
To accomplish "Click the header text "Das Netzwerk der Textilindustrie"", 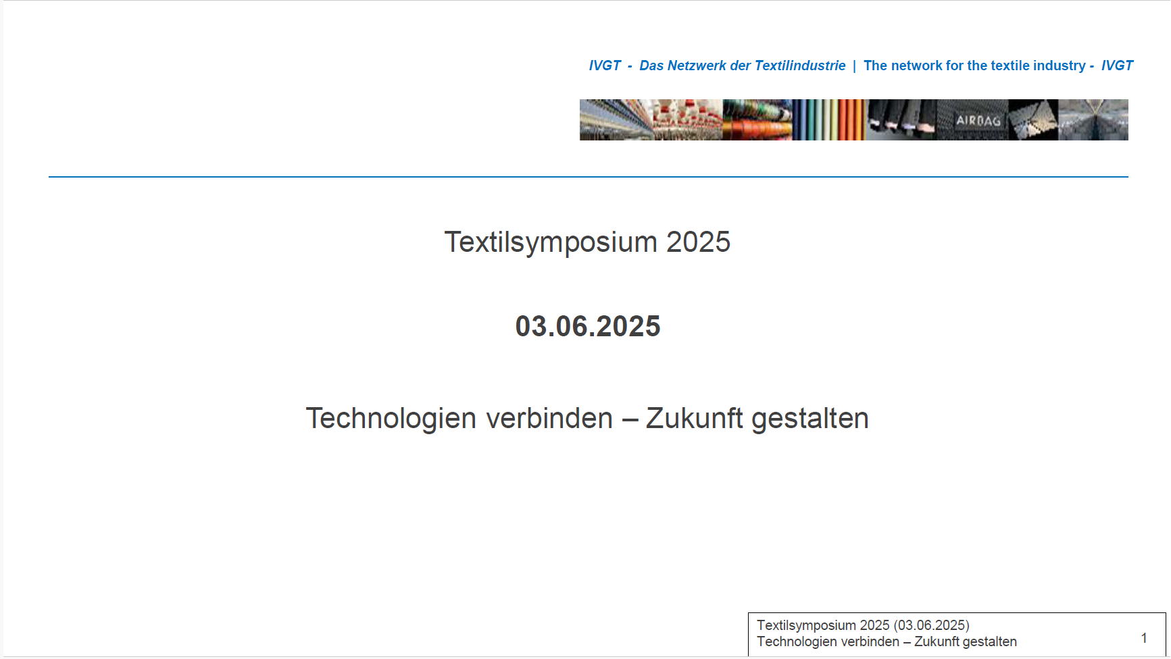I will click(x=742, y=65).
